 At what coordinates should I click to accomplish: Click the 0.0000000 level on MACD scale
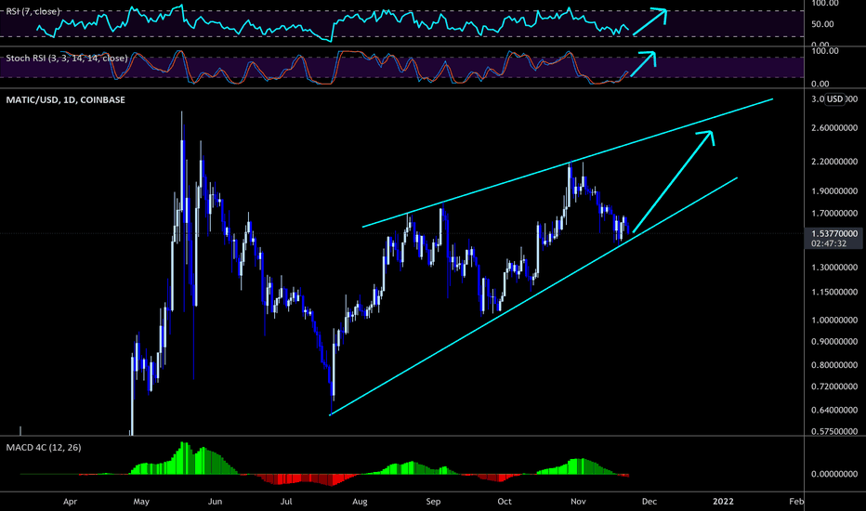834,474
